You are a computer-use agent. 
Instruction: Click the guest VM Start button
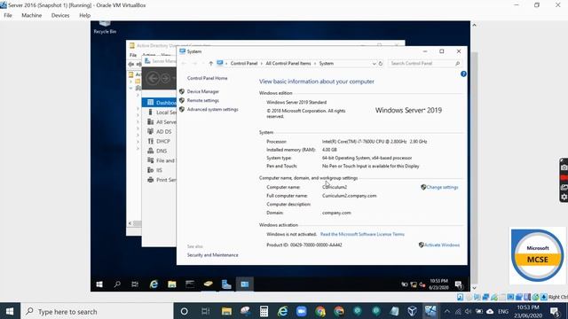[99, 284]
